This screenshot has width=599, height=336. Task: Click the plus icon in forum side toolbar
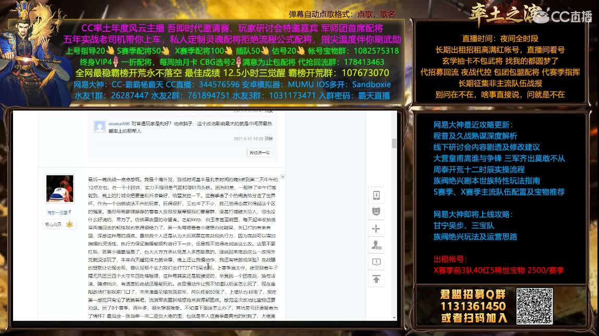point(376,229)
